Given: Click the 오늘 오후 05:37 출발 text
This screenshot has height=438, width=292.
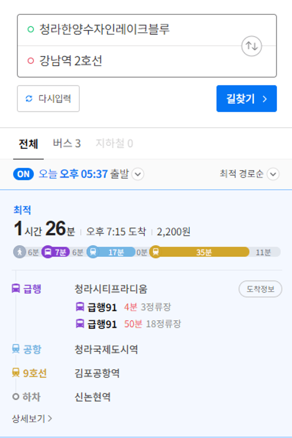Looking at the screenshot, I should click(83, 174).
